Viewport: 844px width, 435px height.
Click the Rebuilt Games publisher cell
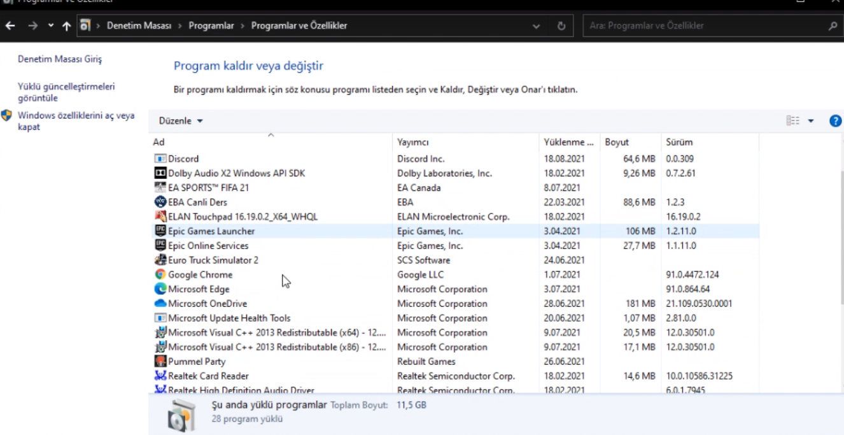point(425,362)
